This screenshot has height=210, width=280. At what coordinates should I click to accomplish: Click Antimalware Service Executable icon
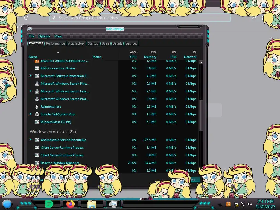click(x=37, y=140)
